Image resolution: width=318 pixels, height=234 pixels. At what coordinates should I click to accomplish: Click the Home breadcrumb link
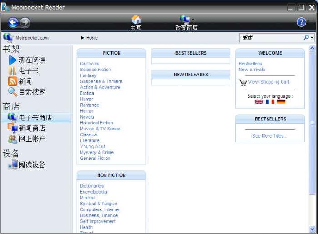pos(92,38)
